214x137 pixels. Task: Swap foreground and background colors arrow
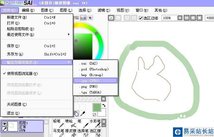pos(104,105)
